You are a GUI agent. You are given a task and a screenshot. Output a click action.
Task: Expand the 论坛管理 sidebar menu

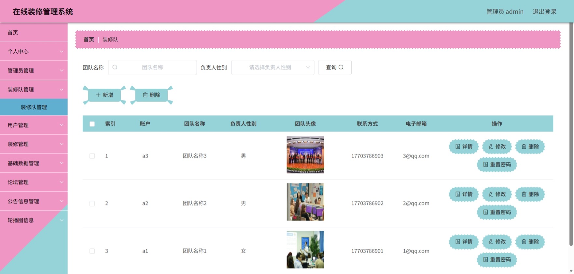[x=34, y=182]
